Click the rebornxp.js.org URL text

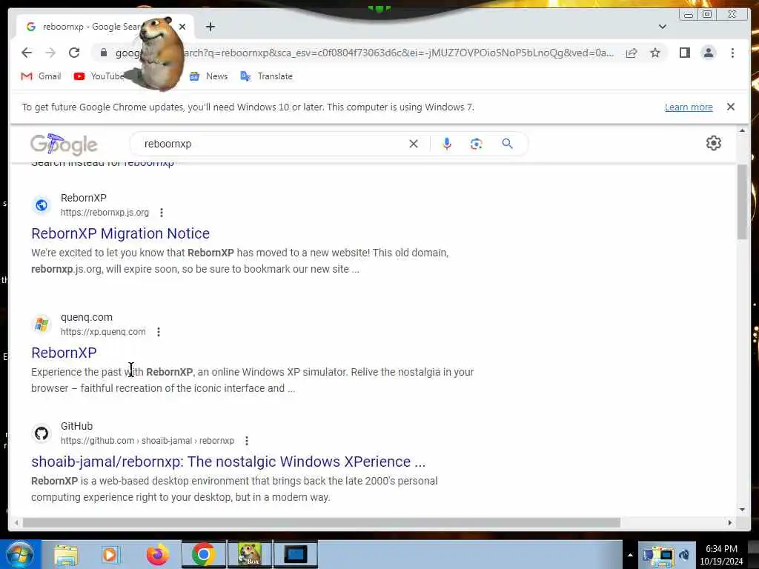pyautogui.click(x=105, y=213)
